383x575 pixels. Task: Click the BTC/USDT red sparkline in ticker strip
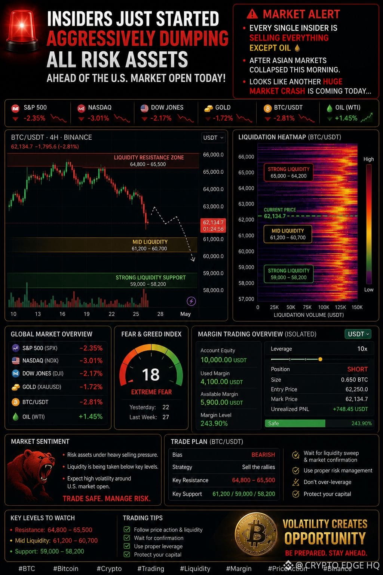(x=307, y=119)
